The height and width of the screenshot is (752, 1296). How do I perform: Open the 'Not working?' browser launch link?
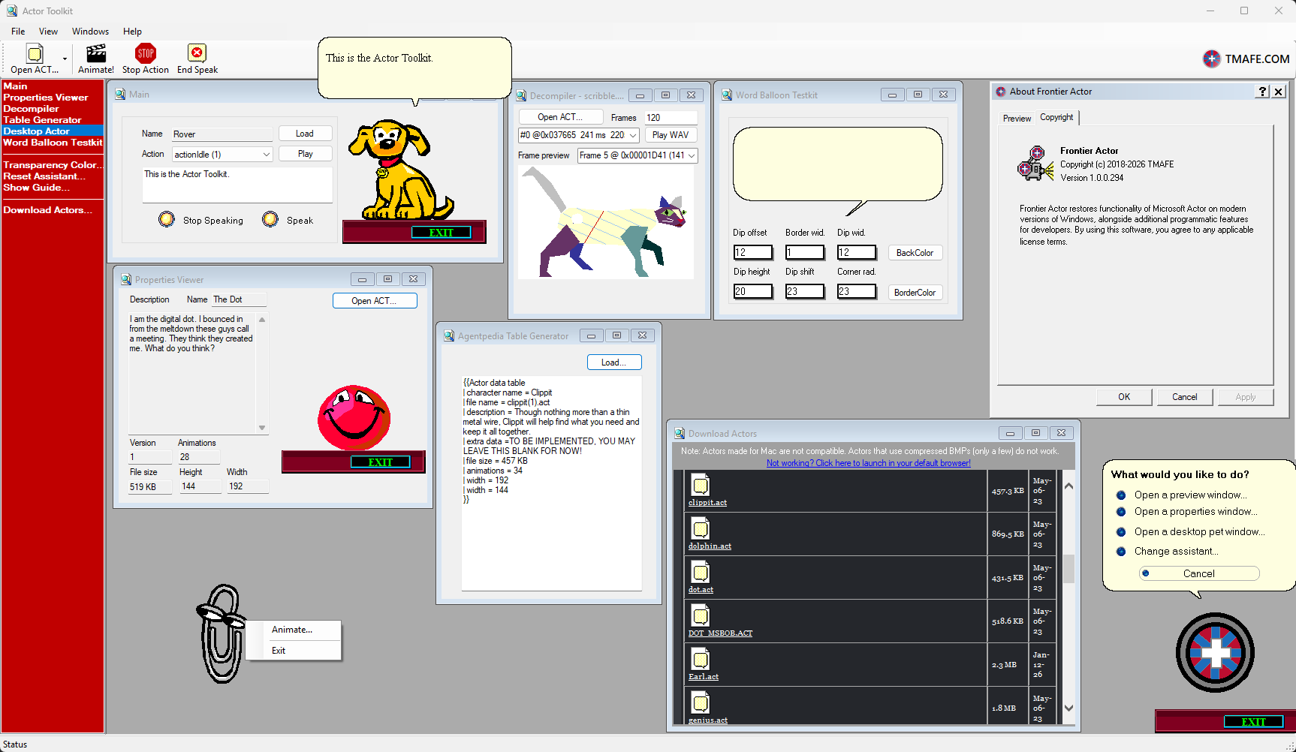pyautogui.click(x=868, y=463)
